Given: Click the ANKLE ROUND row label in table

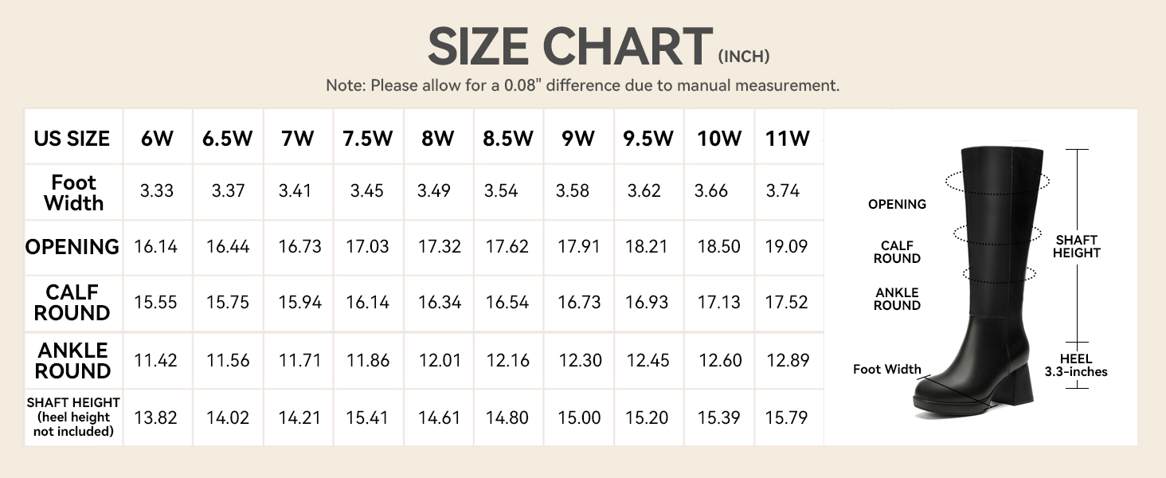Looking at the screenshot, I should click(x=73, y=360).
